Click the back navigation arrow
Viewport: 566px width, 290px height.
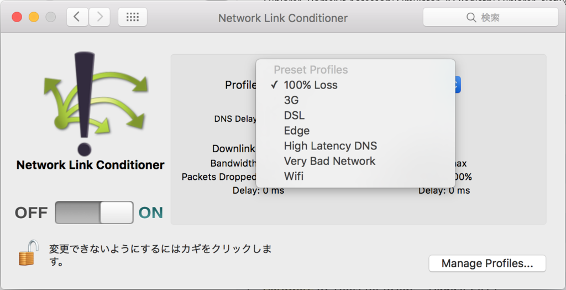[x=77, y=17]
